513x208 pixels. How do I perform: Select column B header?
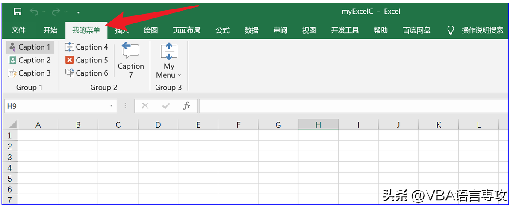click(x=78, y=125)
